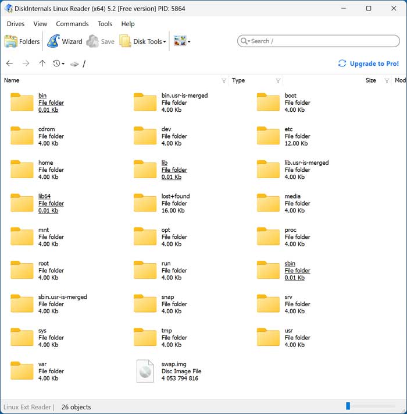Select the dev folder icon
The height and width of the screenshot is (414, 407).
[145, 136]
